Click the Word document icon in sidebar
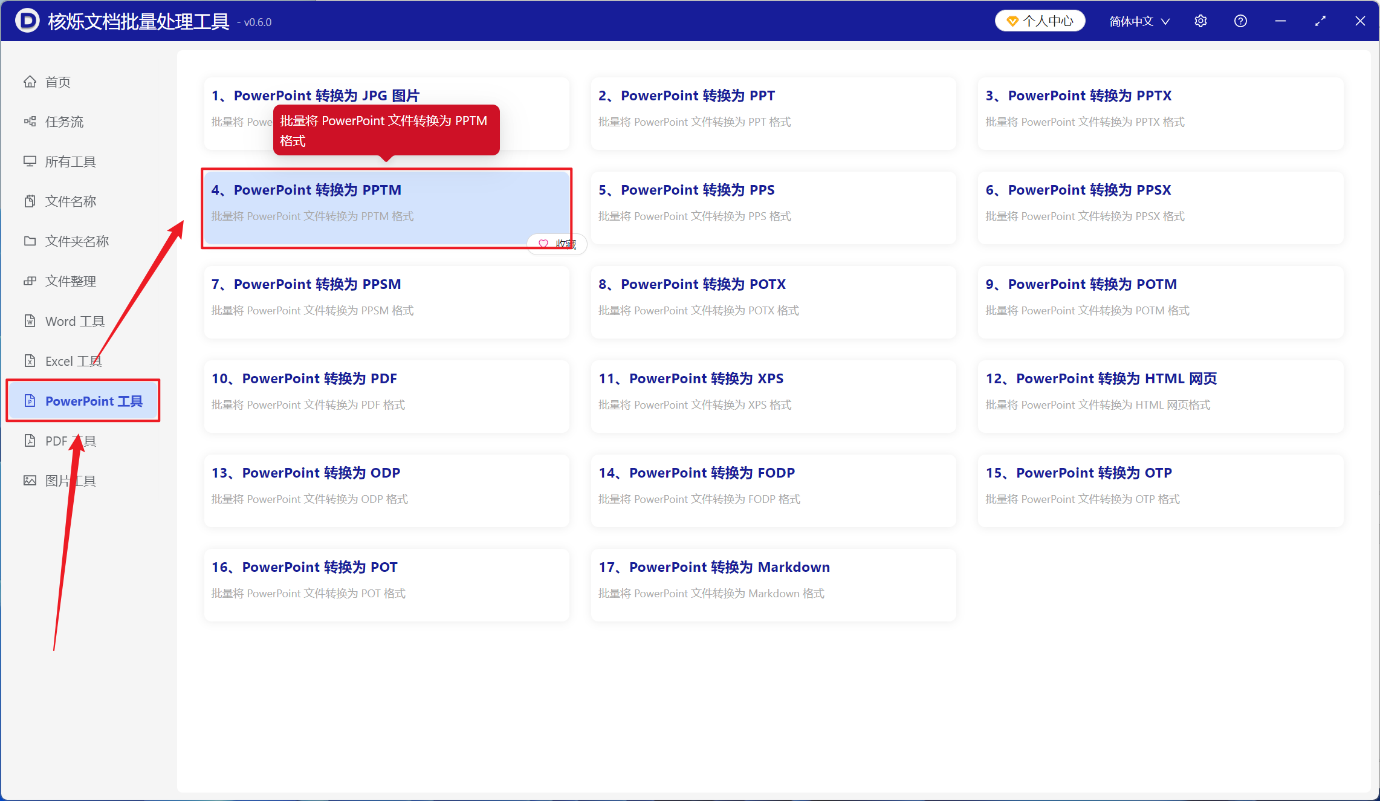The image size is (1380, 801). pyautogui.click(x=30, y=321)
